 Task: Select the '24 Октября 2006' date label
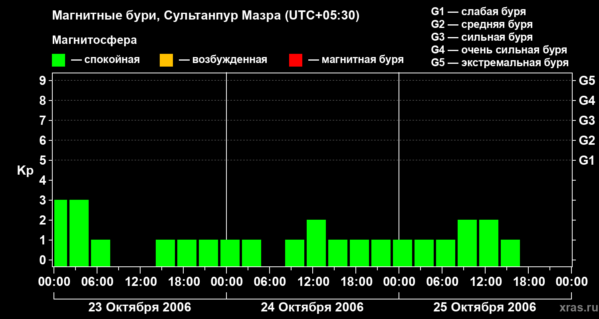pyautogui.click(x=312, y=307)
